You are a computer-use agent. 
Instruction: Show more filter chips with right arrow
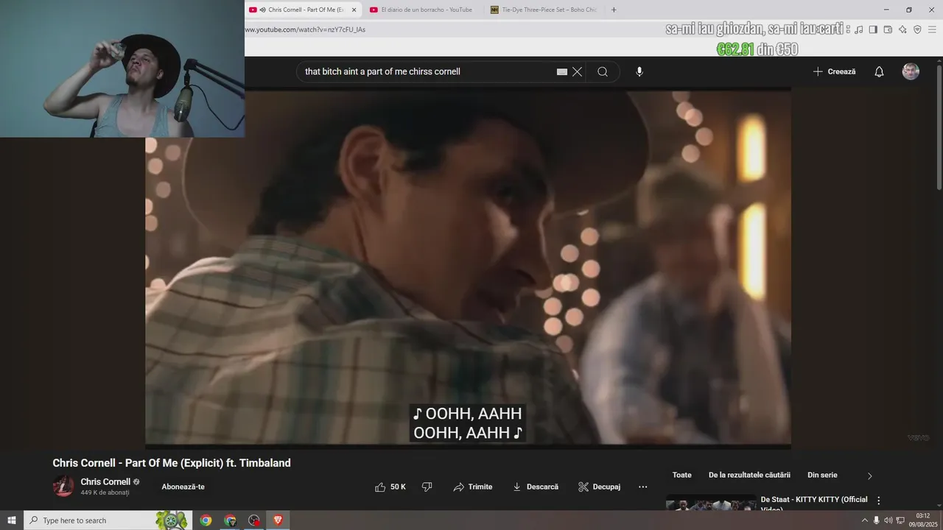pyautogui.click(x=869, y=476)
